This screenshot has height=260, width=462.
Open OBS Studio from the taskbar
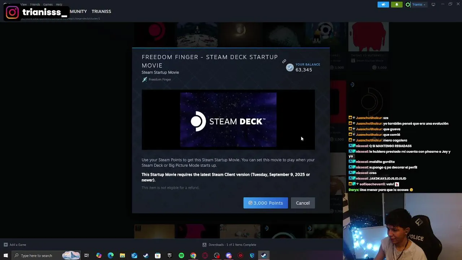217,256
